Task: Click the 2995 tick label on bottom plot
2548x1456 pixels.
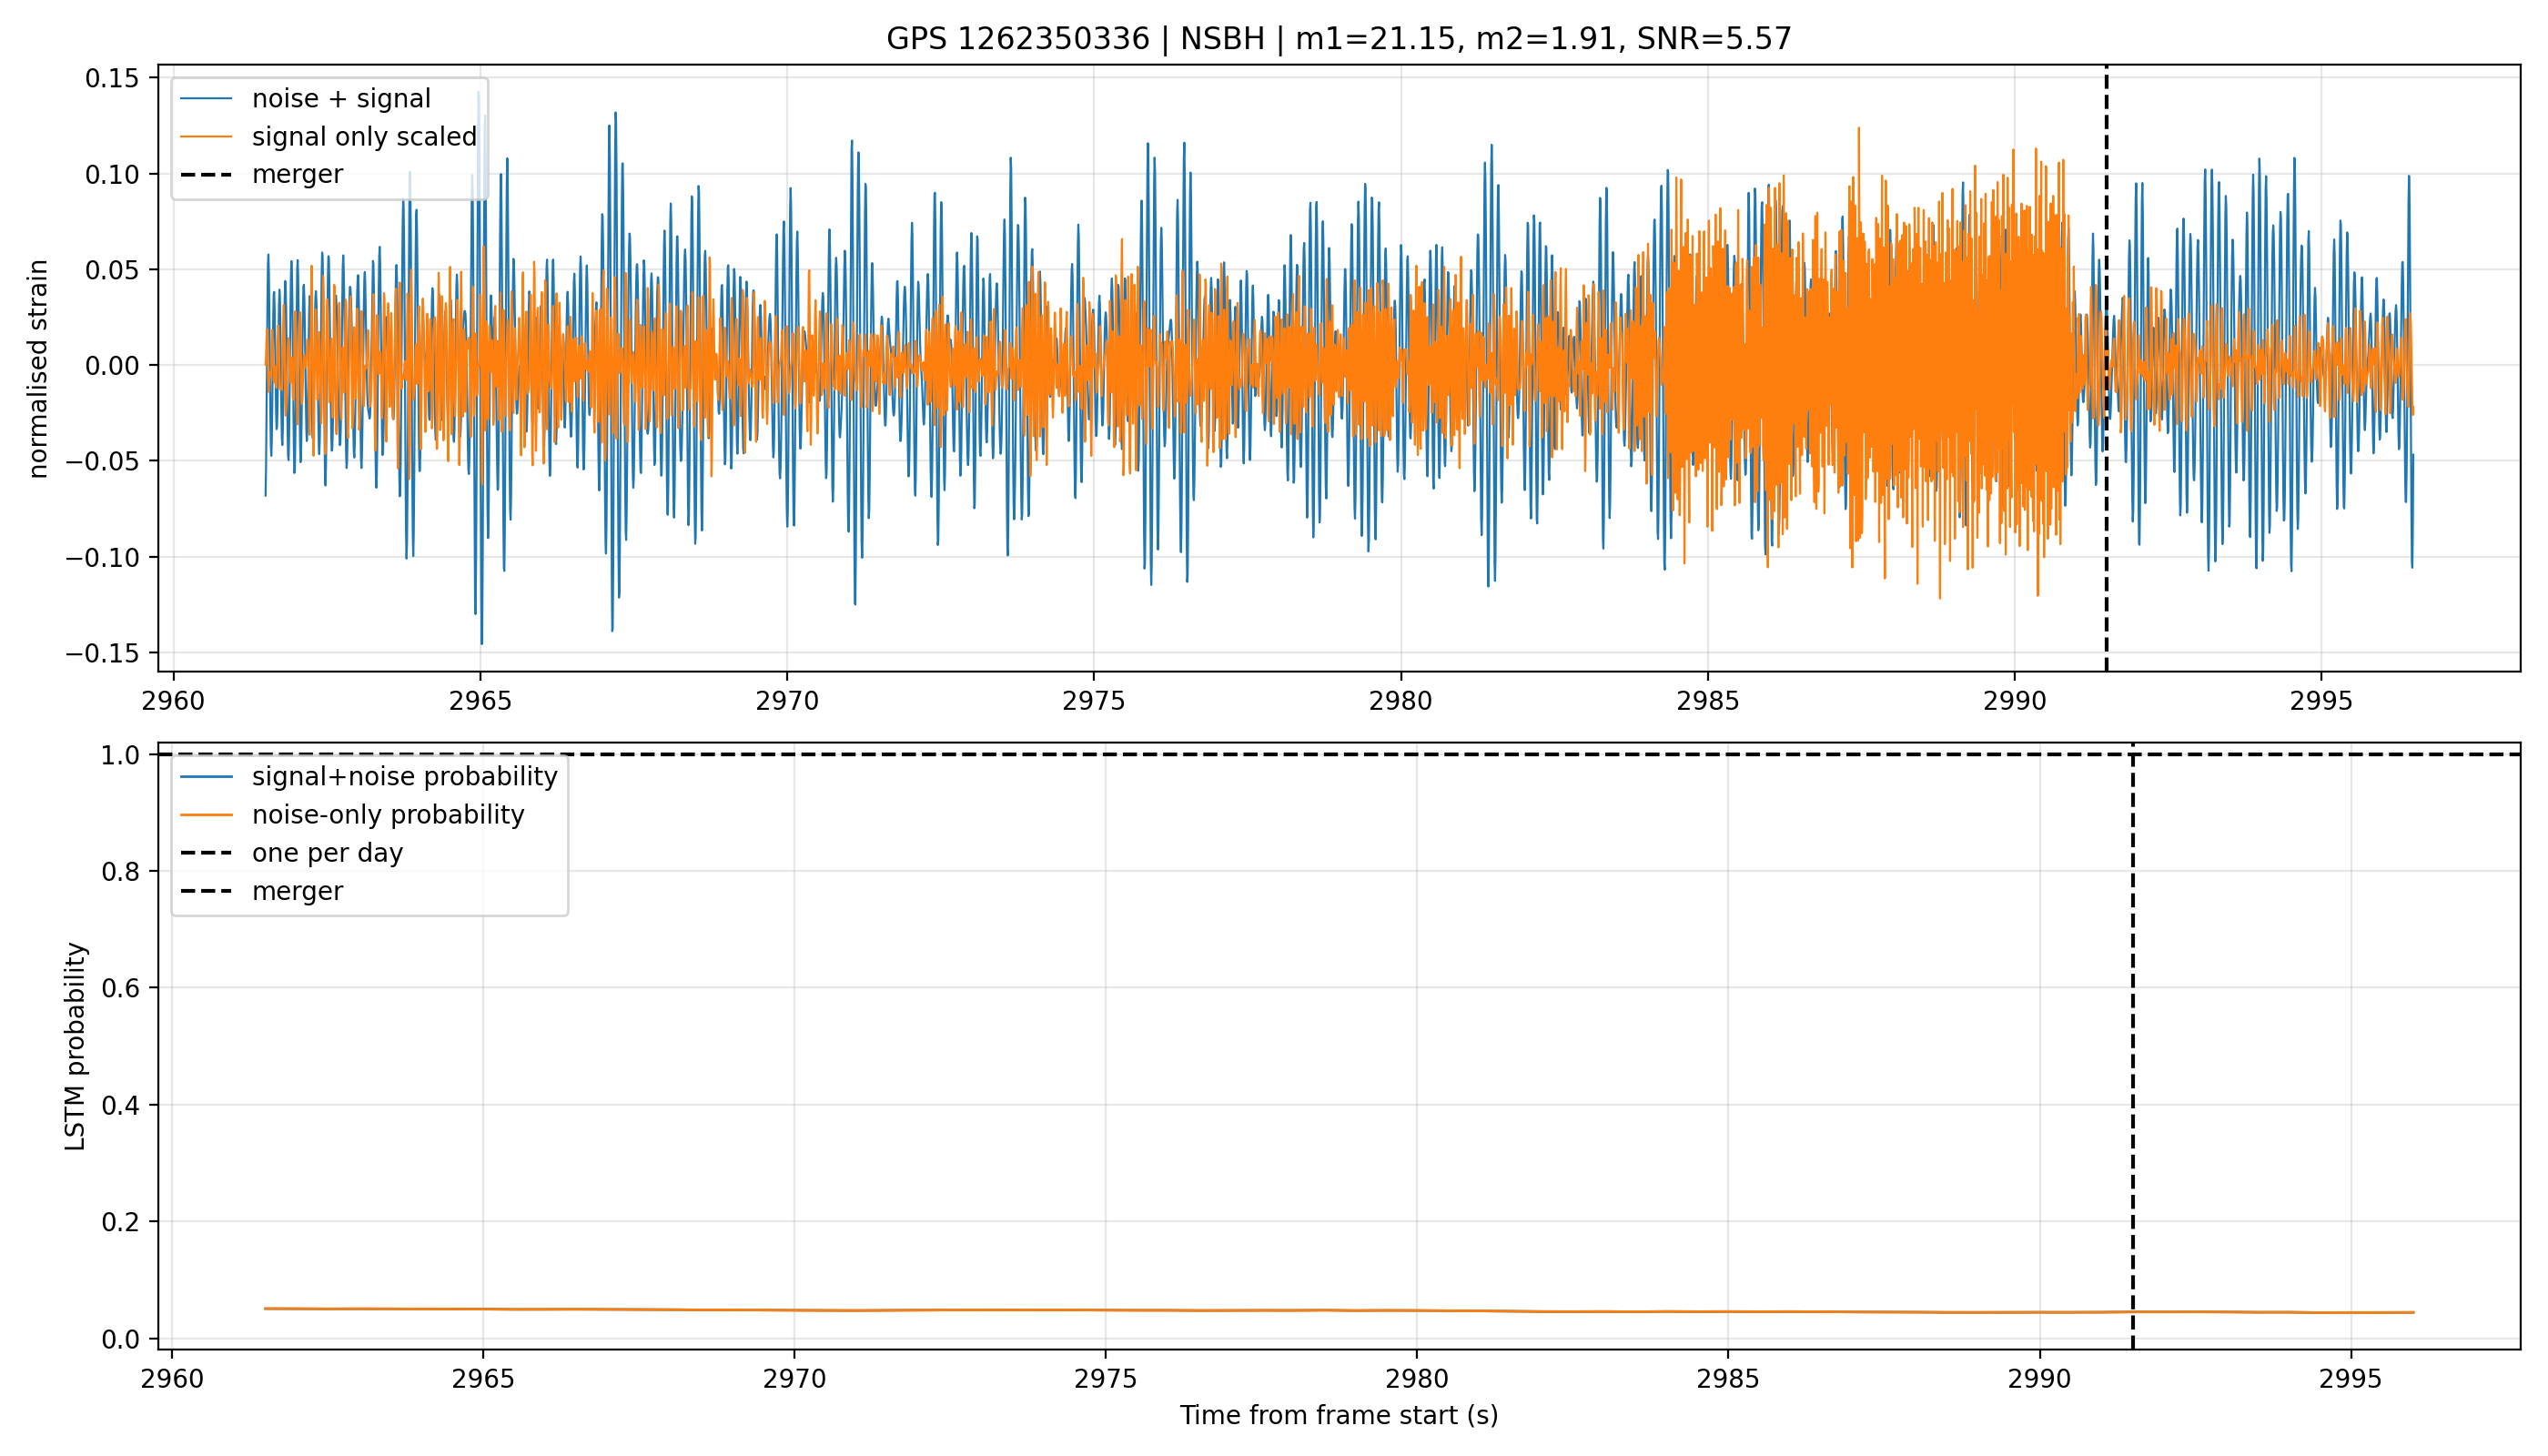Action: pos(2350,1379)
